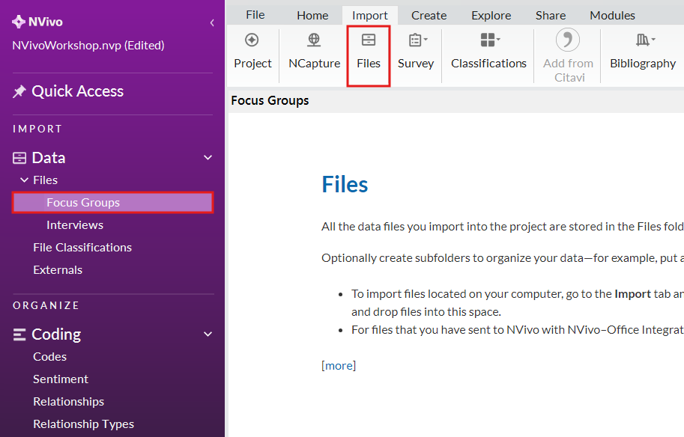Switch to the Home ribbon tab
The image size is (684, 437).
coord(312,16)
